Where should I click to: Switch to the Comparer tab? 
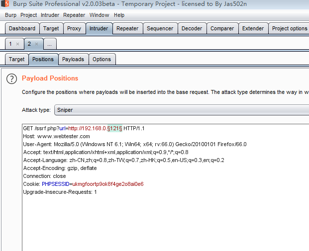pyautogui.click(x=222, y=28)
